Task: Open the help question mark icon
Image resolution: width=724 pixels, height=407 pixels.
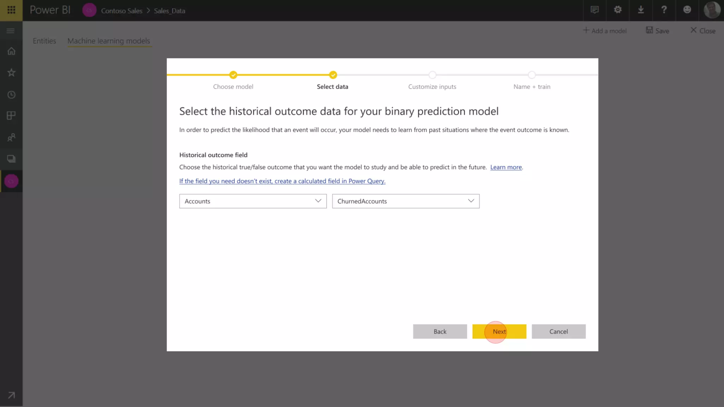Action: click(x=664, y=10)
